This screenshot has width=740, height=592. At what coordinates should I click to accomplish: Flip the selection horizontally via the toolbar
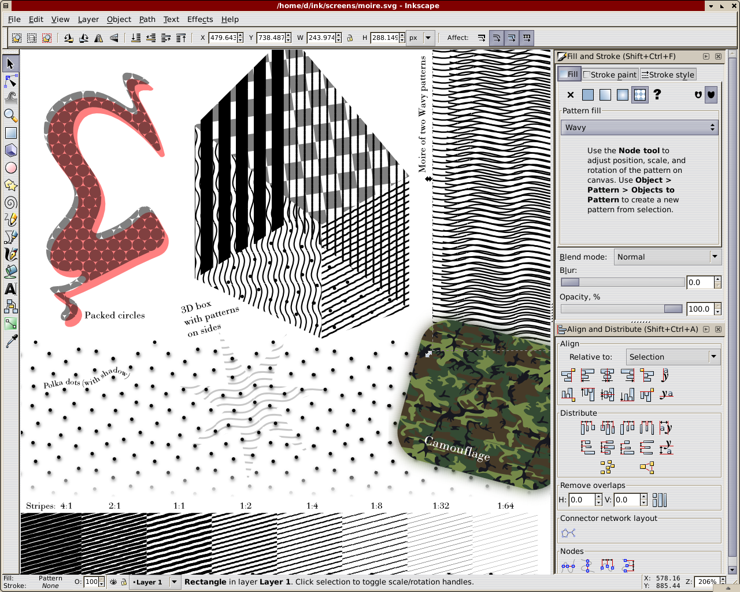point(99,37)
